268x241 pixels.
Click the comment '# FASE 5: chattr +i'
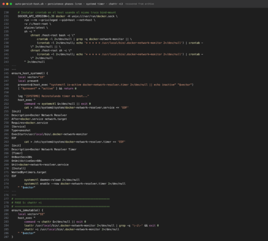(26, 202)
